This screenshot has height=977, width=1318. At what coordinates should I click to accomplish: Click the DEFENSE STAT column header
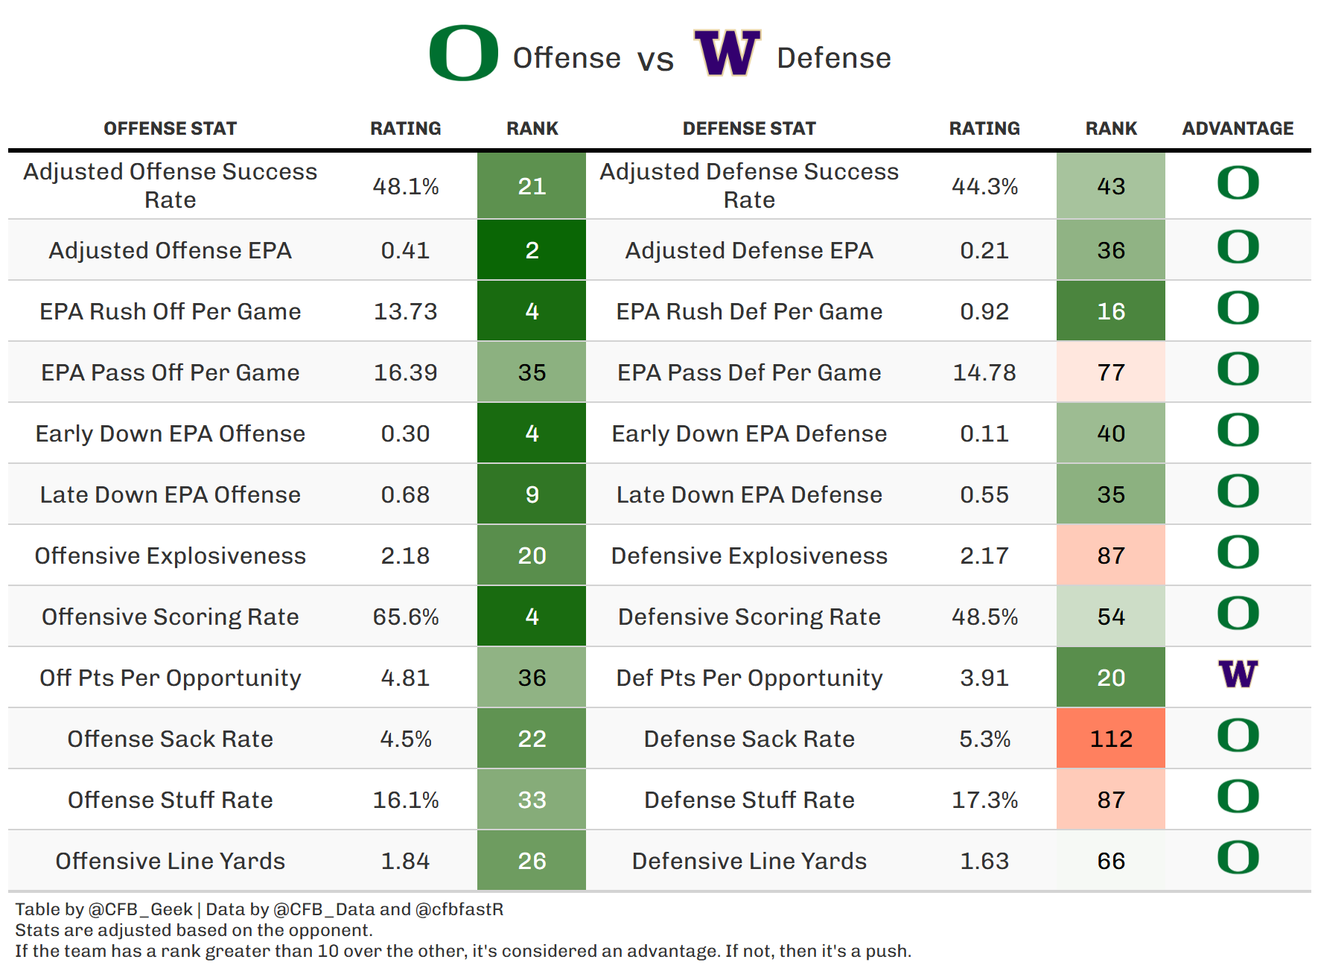pos(749,129)
